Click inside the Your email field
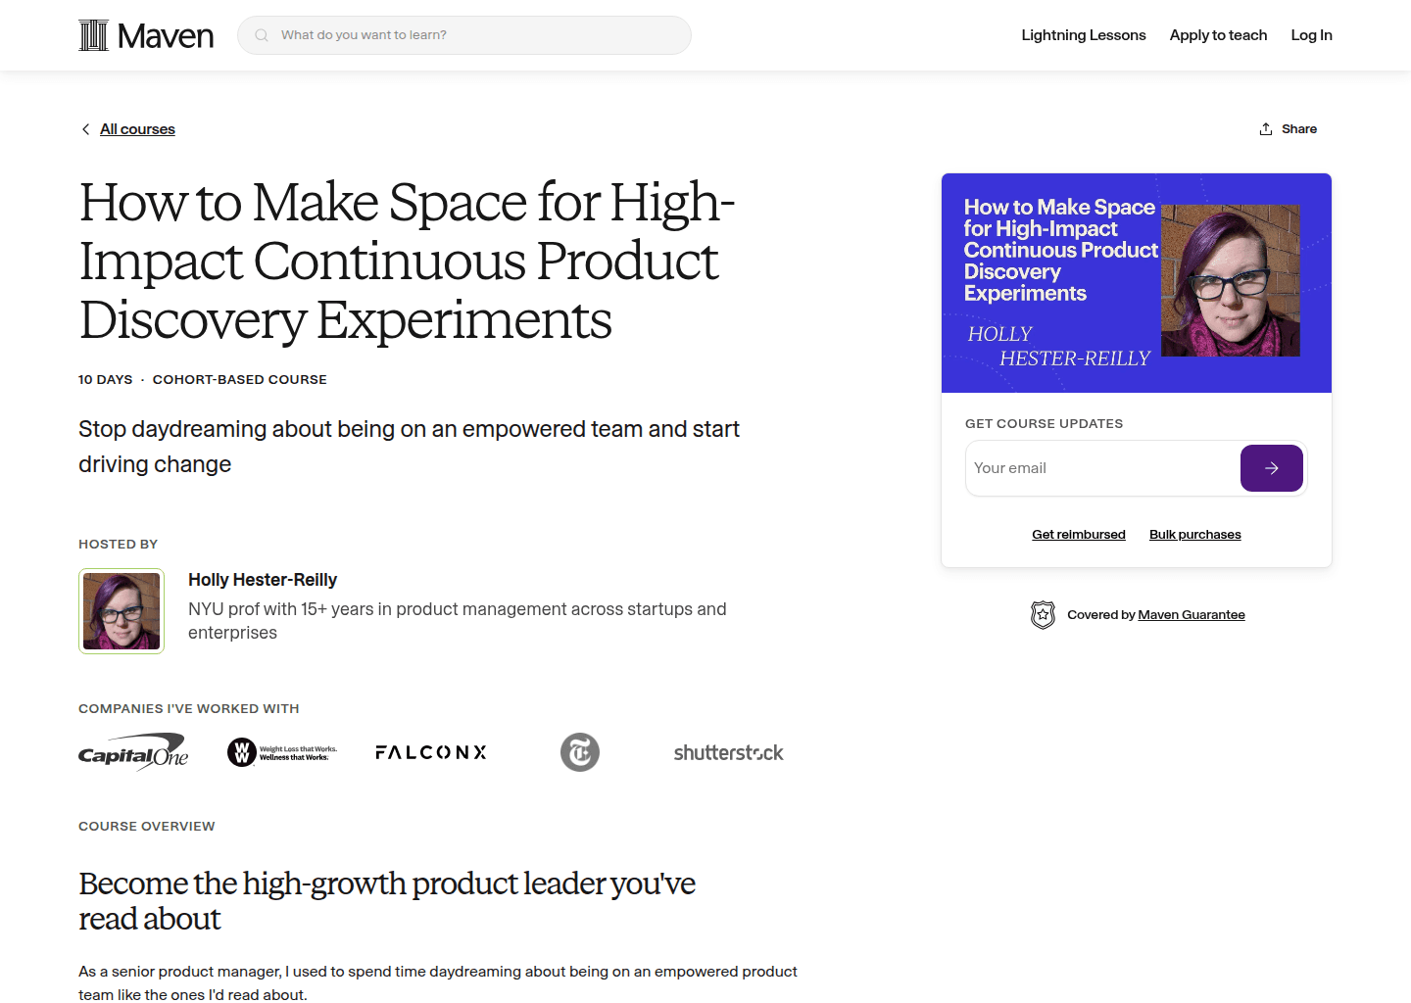The image size is (1411, 1003). pos(1078,468)
